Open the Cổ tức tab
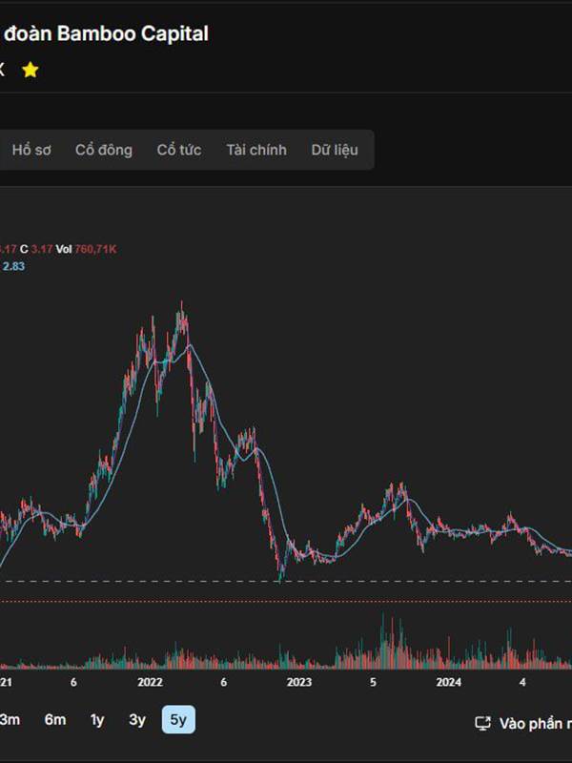Screen dimensions: 572x763 point(179,150)
